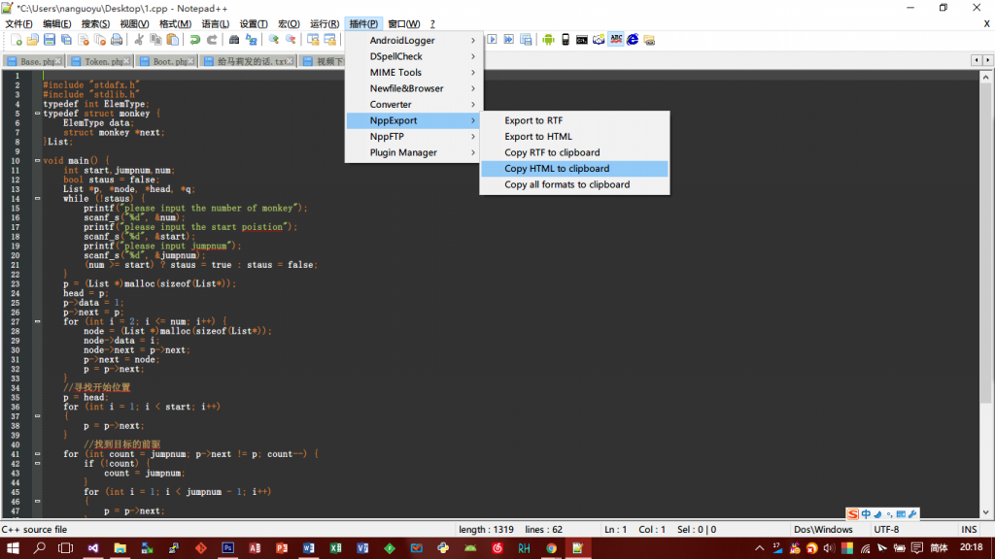The width and height of the screenshot is (995, 559).
Task: Collapse the for loop fold at line 27
Action: click(x=38, y=321)
